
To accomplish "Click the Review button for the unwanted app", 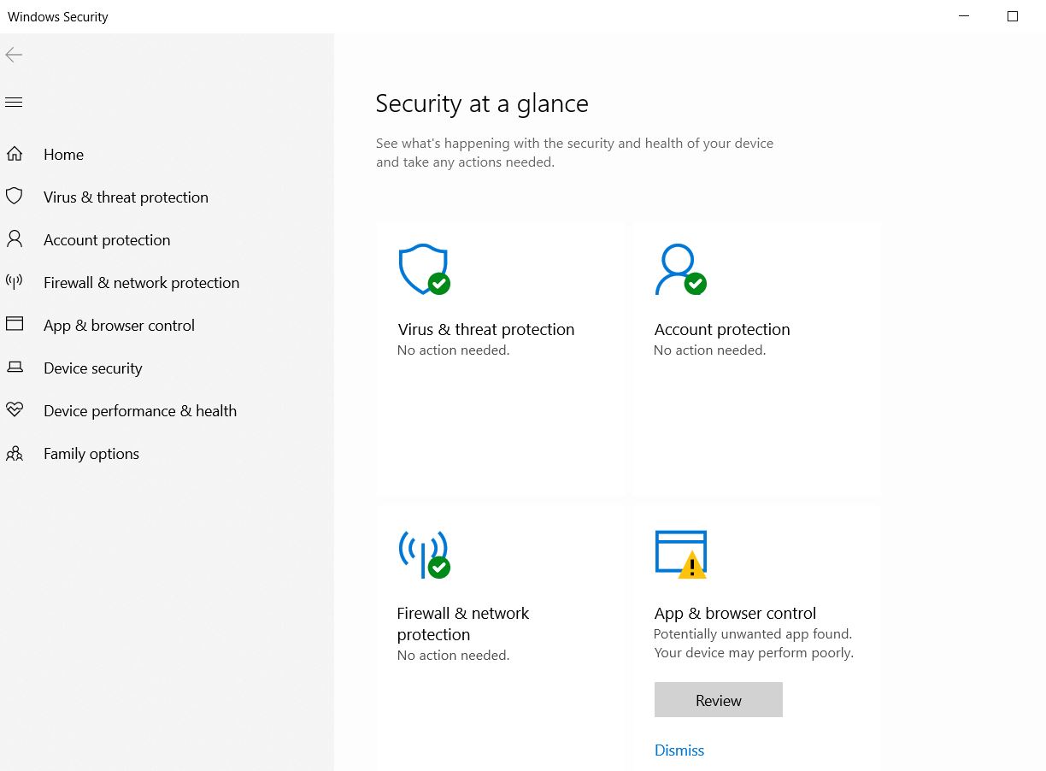I will tap(718, 699).
